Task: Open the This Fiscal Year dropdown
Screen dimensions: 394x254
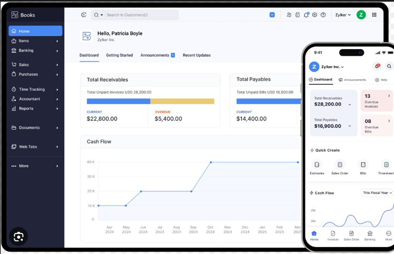Action: (x=377, y=193)
